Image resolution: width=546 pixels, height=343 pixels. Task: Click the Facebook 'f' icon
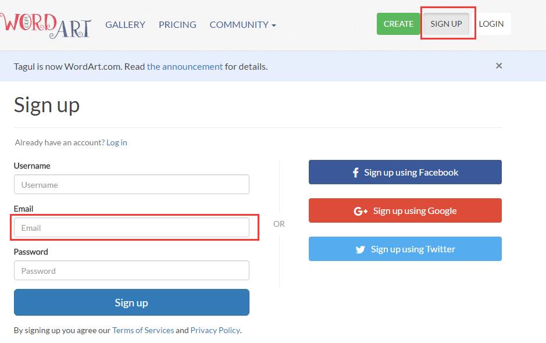(355, 173)
